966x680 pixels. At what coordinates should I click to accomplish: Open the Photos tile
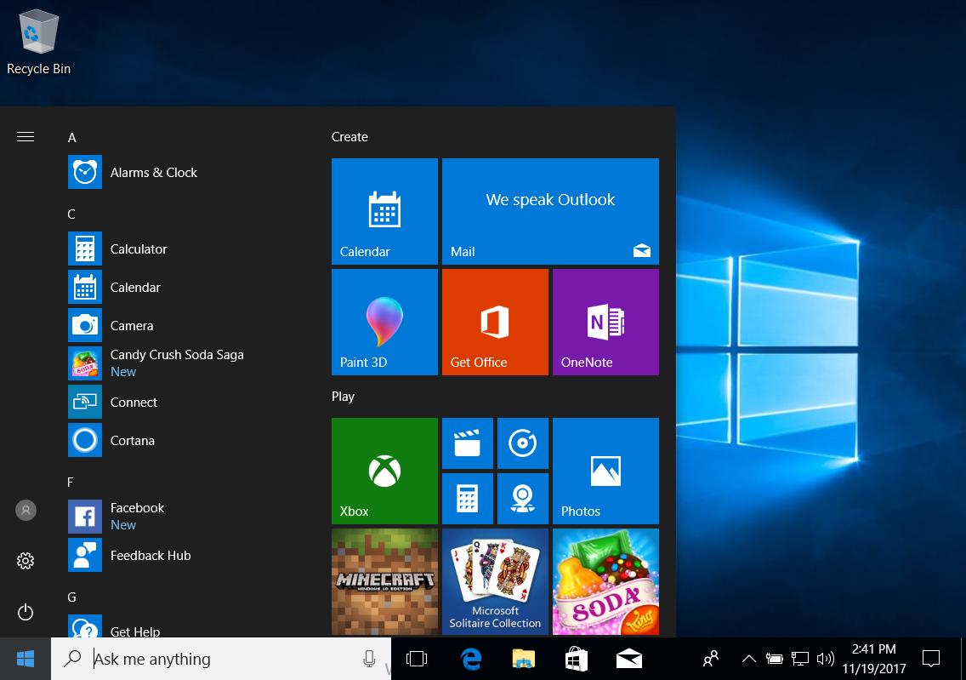(605, 471)
